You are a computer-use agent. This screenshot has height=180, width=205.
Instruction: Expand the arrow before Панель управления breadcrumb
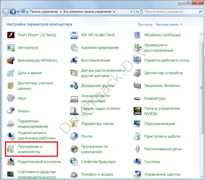click(x=27, y=12)
